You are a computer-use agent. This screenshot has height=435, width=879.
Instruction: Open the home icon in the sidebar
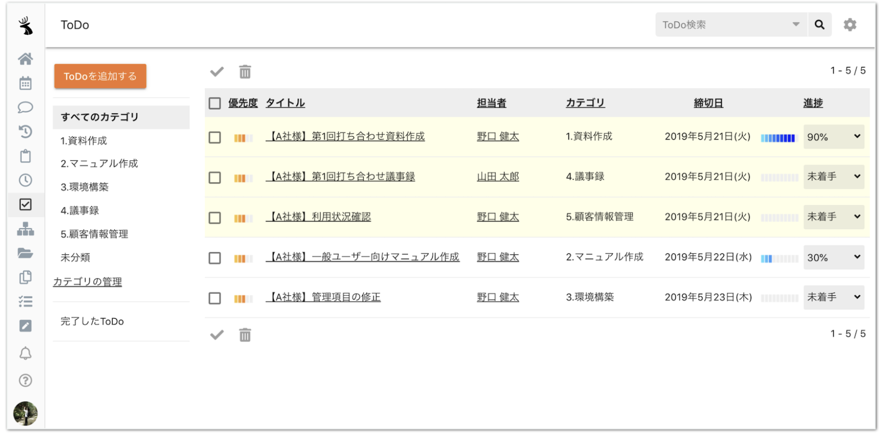[25, 59]
